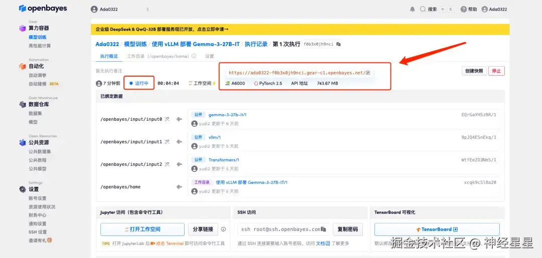Click the 复制密码 button
The width and height of the screenshot is (542, 258).
[348, 229]
